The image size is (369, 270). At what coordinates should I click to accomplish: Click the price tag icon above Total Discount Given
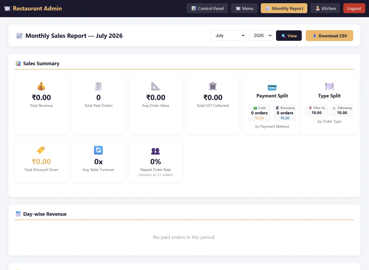[41, 150]
